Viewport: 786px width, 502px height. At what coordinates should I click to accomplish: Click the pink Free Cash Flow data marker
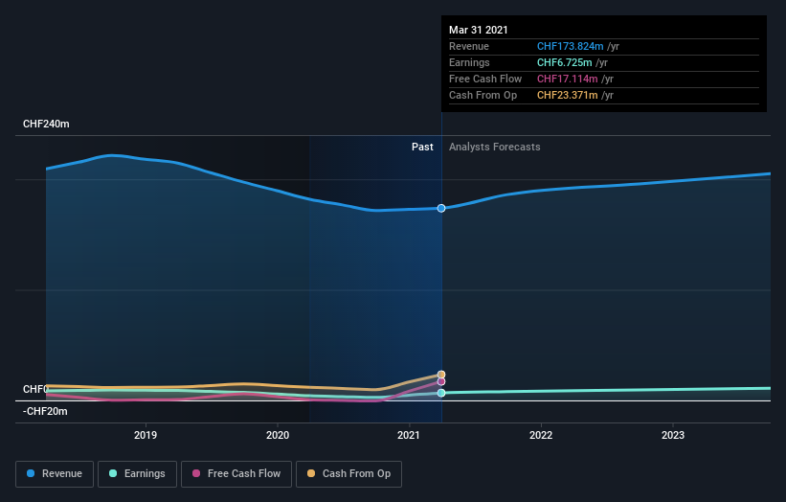(441, 381)
